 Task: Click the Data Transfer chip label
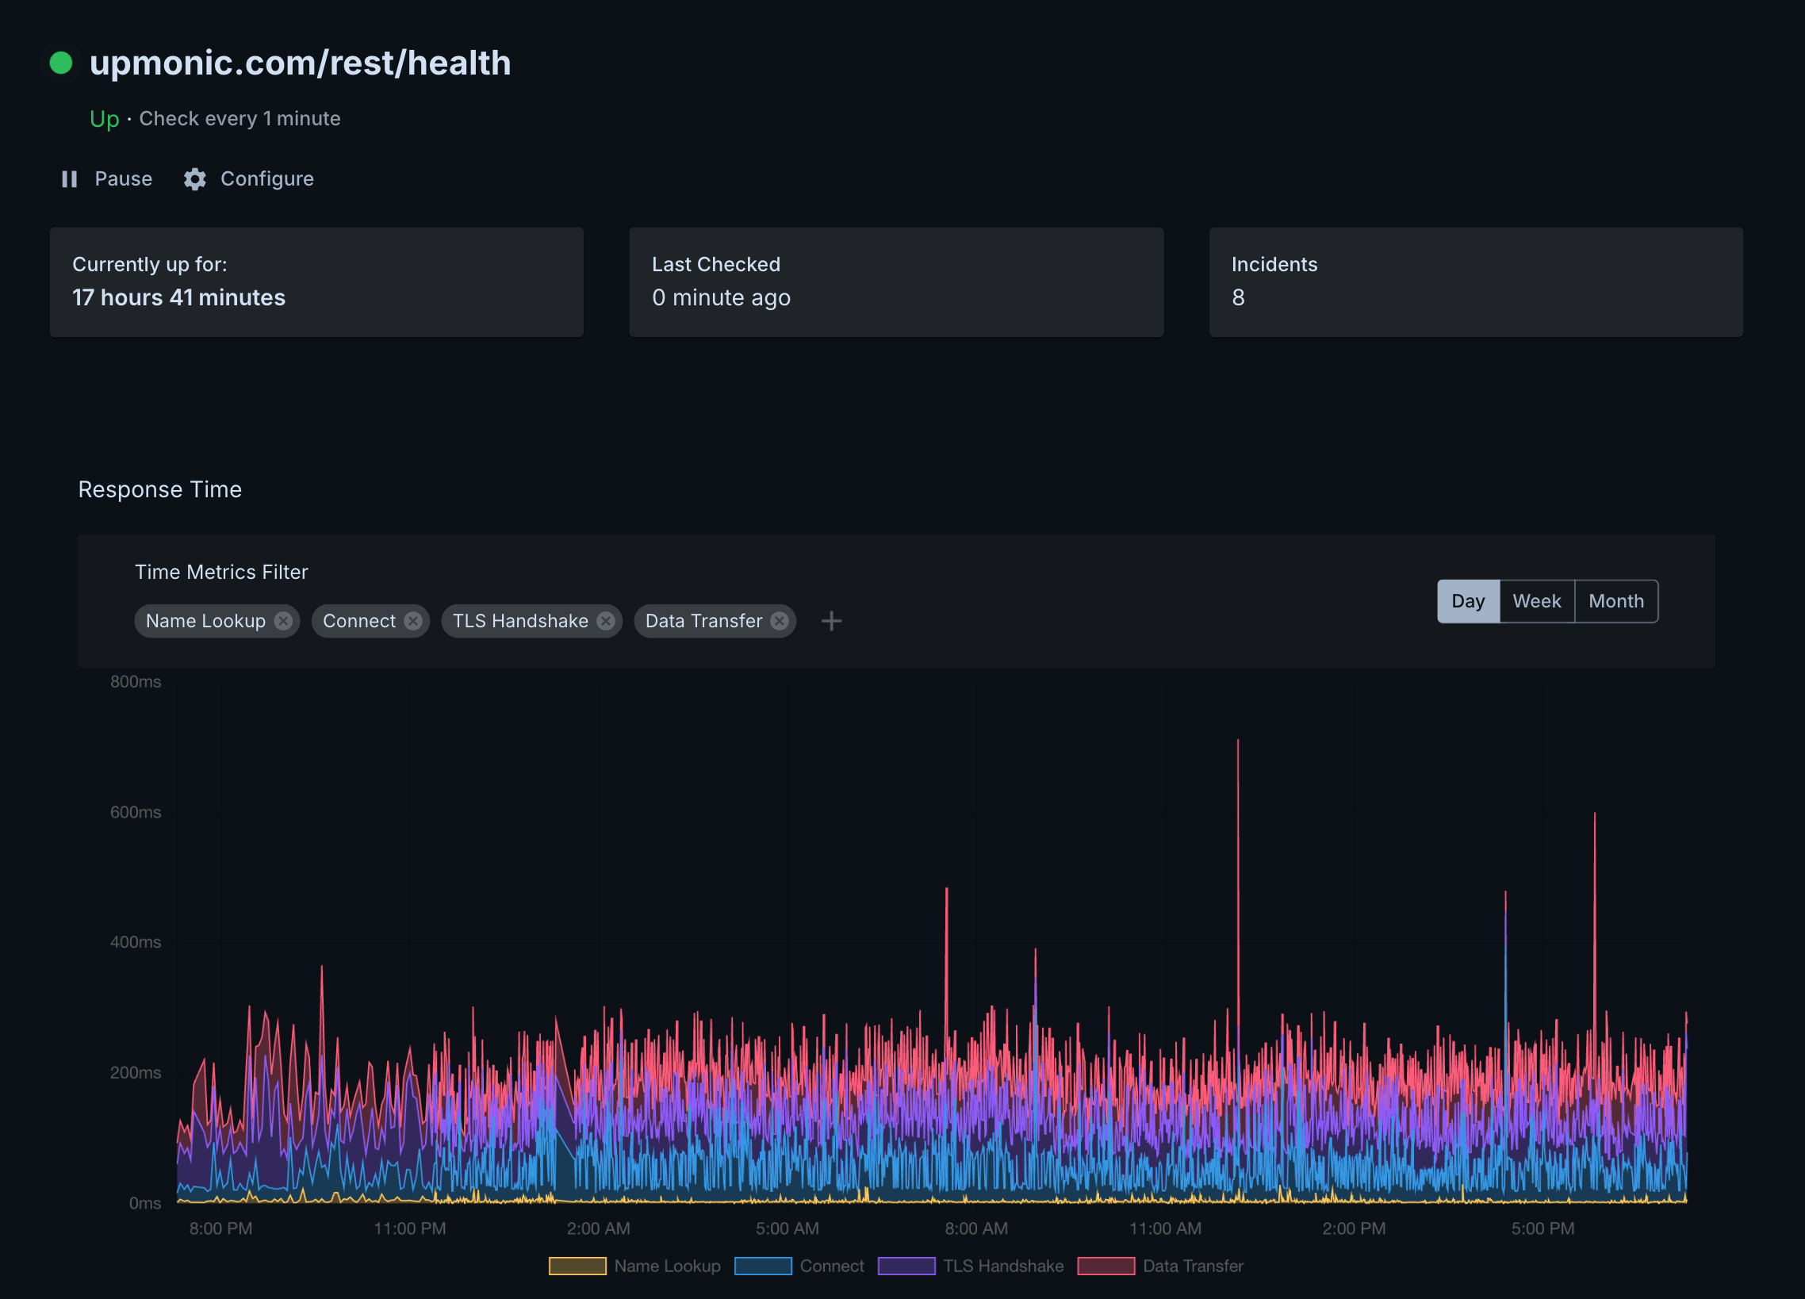pos(703,621)
